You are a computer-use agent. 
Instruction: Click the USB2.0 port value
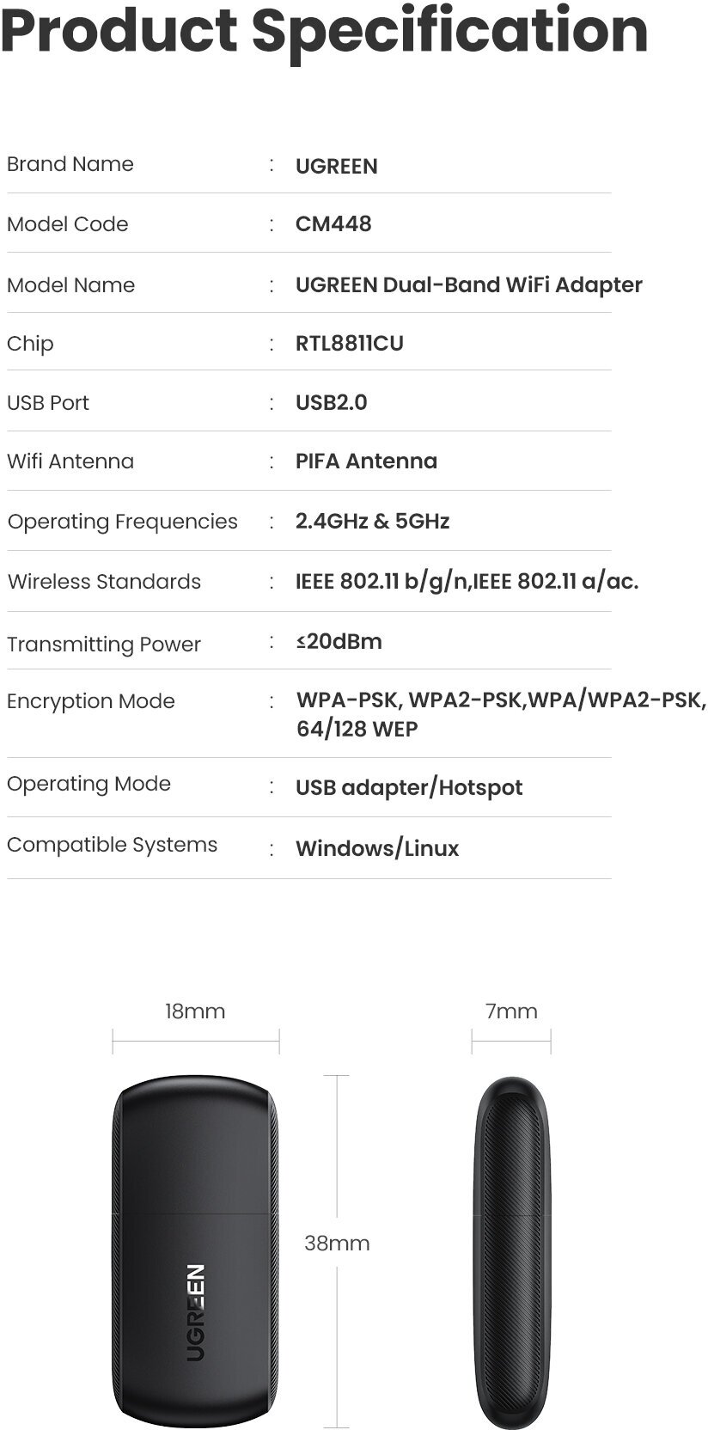click(331, 403)
